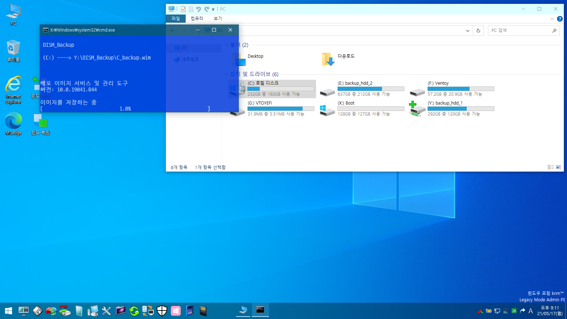This screenshot has width=567, height=319.
Task: Click the F: Ventoy usage bar
Action: tap(461, 89)
